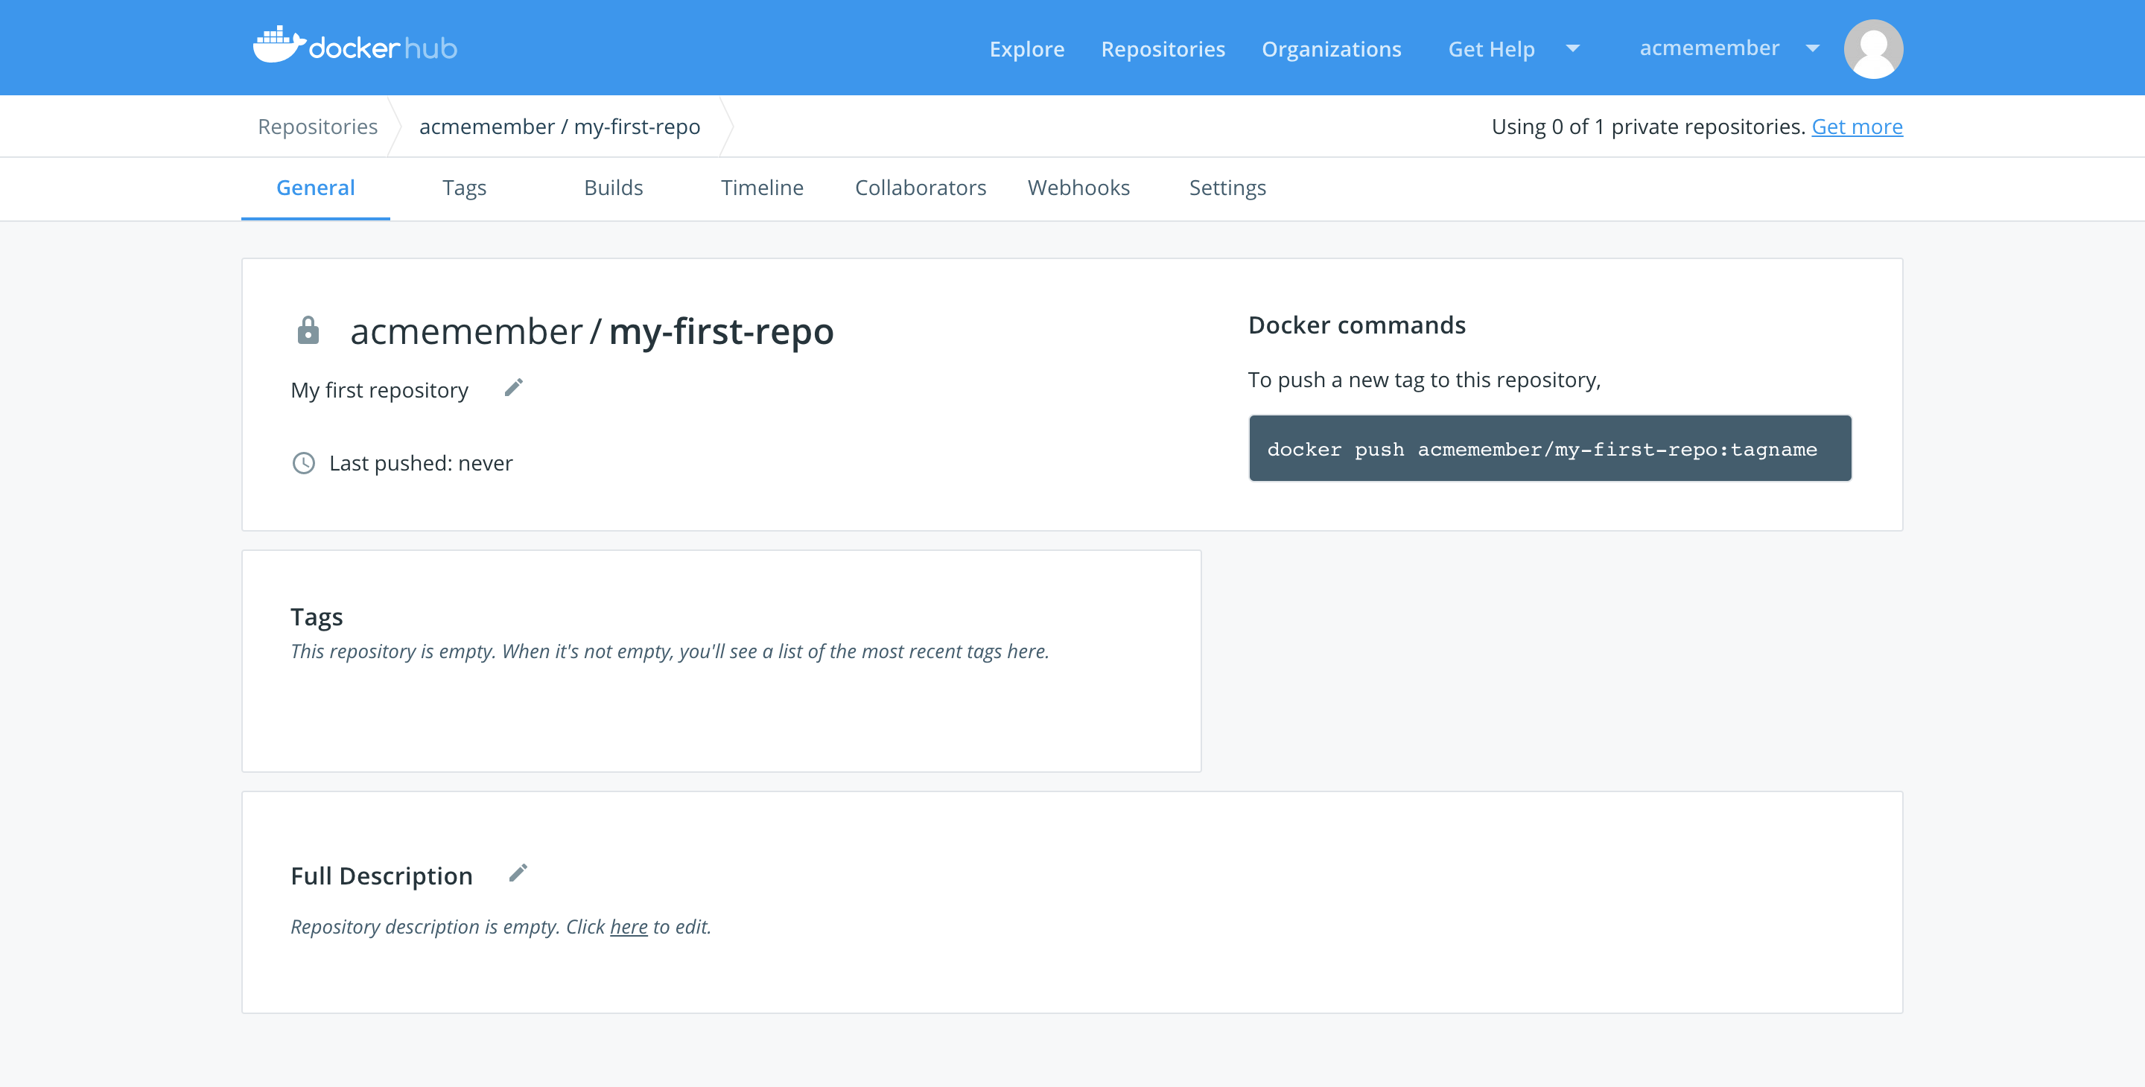
Task: Click the lock icon next to repo name
Action: click(x=306, y=333)
